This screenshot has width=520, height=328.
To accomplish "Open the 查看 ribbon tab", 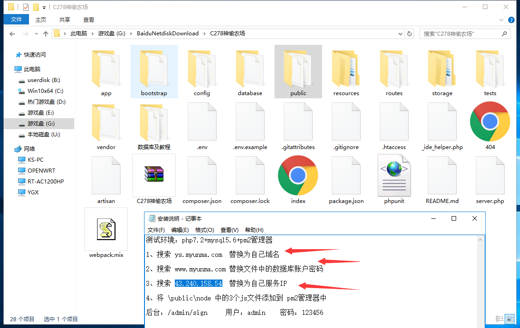I will coord(89,20).
